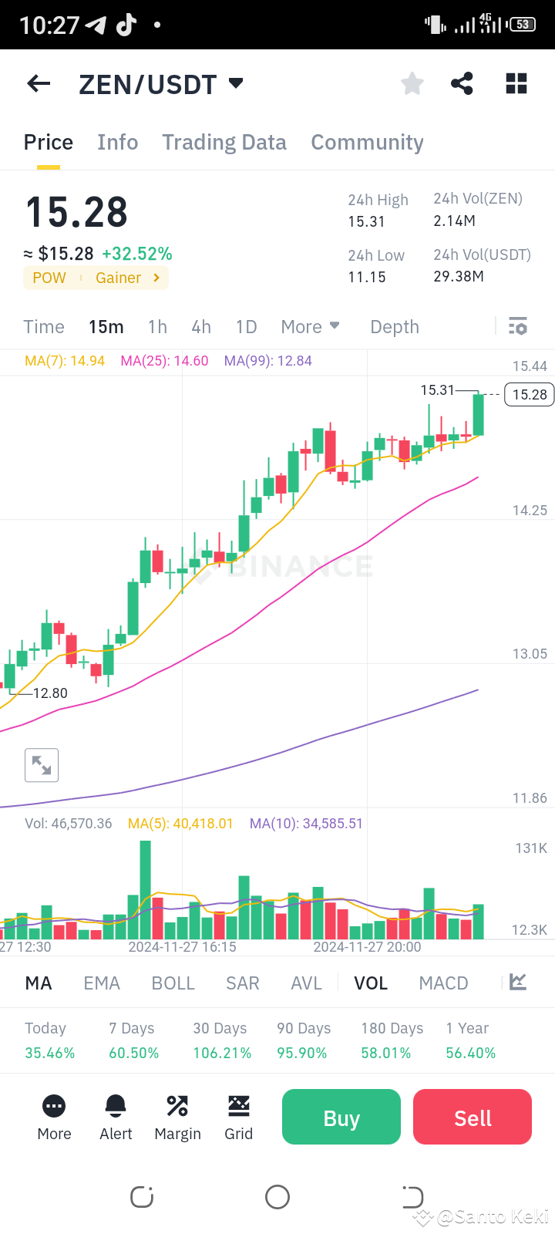Open Grid trading tool
Viewport: 555px width, 1234px height.
point(238,1116)
